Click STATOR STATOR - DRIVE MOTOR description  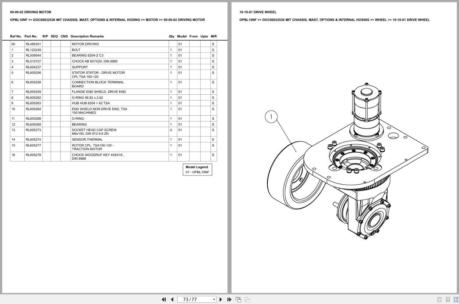tap(98, 75)
